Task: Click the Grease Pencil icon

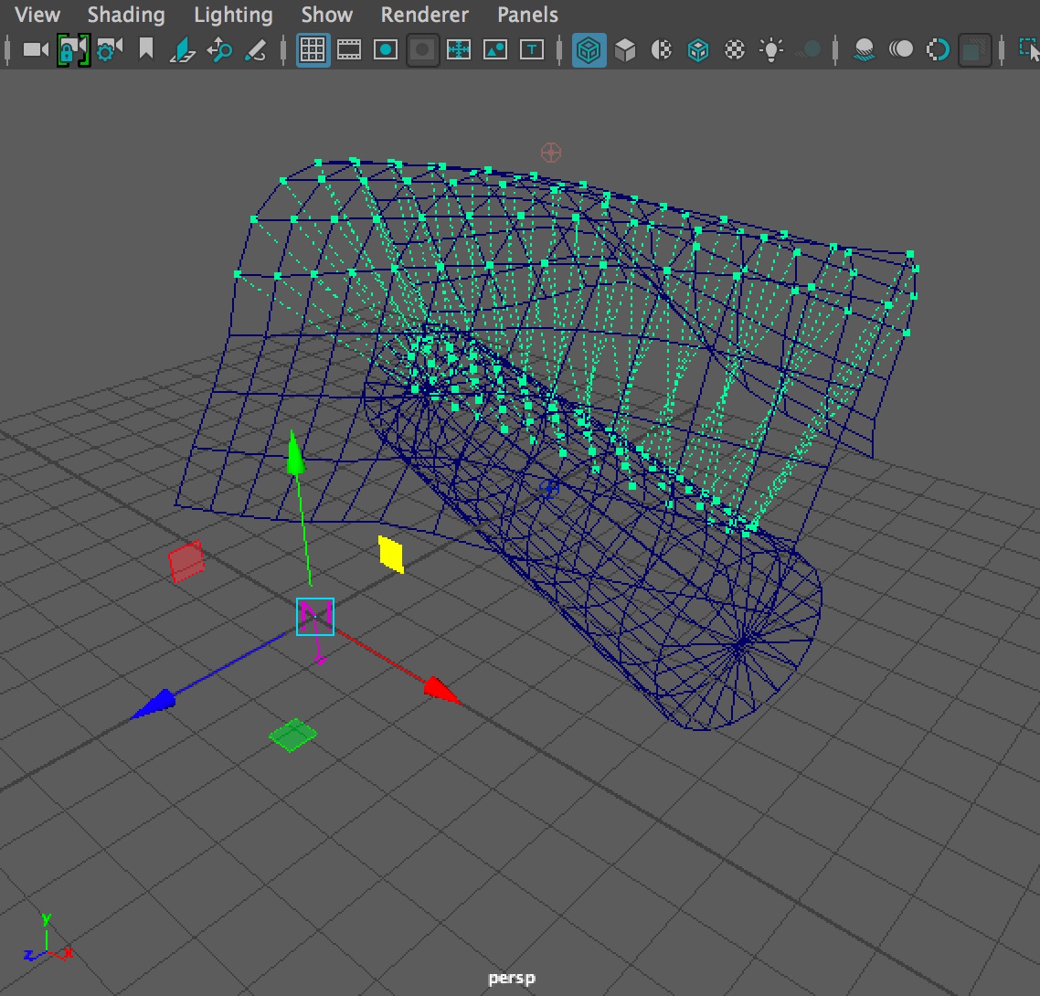Action: tap(255, 50)
